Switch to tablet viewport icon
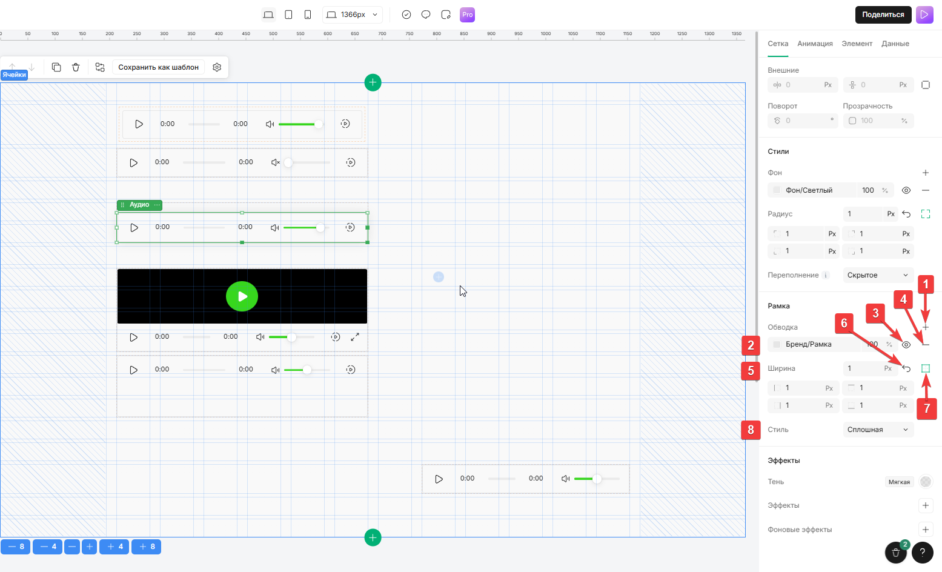 pyautogui.click(x=288, y=15)
